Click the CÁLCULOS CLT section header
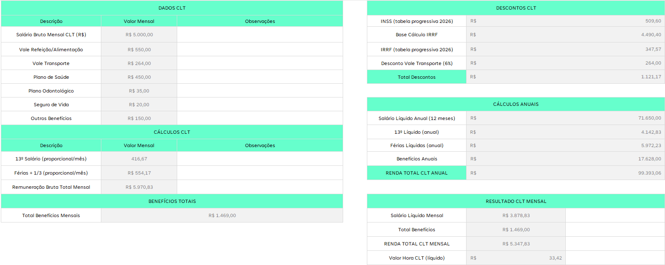This screenshot has width=665, height=265. coord(172,132)
